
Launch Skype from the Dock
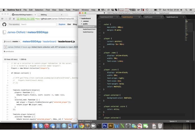coord(41,126)
